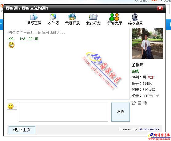Image resolution: width=171 pixels, height=141 pixels.
Task: Open the ShuzirenCms link
Action: [149, 129]
